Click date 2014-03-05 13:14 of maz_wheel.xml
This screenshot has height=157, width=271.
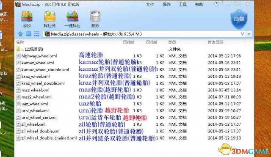coord(224,90)
